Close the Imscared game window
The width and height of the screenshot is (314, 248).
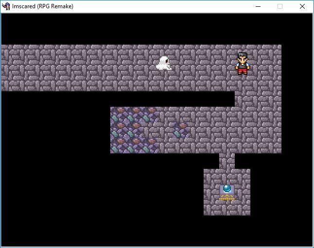302,6
